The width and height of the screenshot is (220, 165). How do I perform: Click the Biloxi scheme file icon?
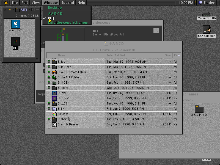click(x=54, y=93)
